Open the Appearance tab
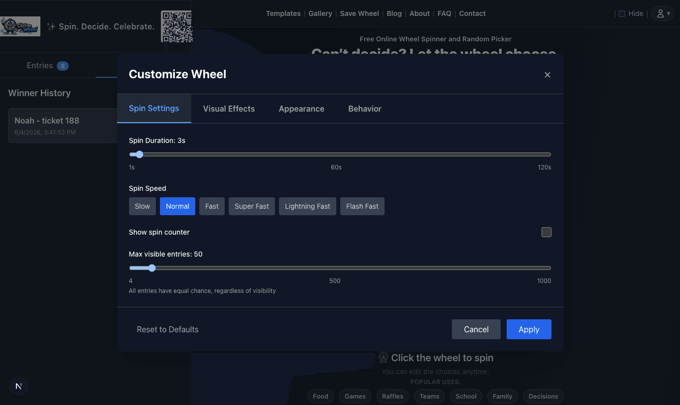The width and height of the screenshot is (680, 405). point(301,109)
